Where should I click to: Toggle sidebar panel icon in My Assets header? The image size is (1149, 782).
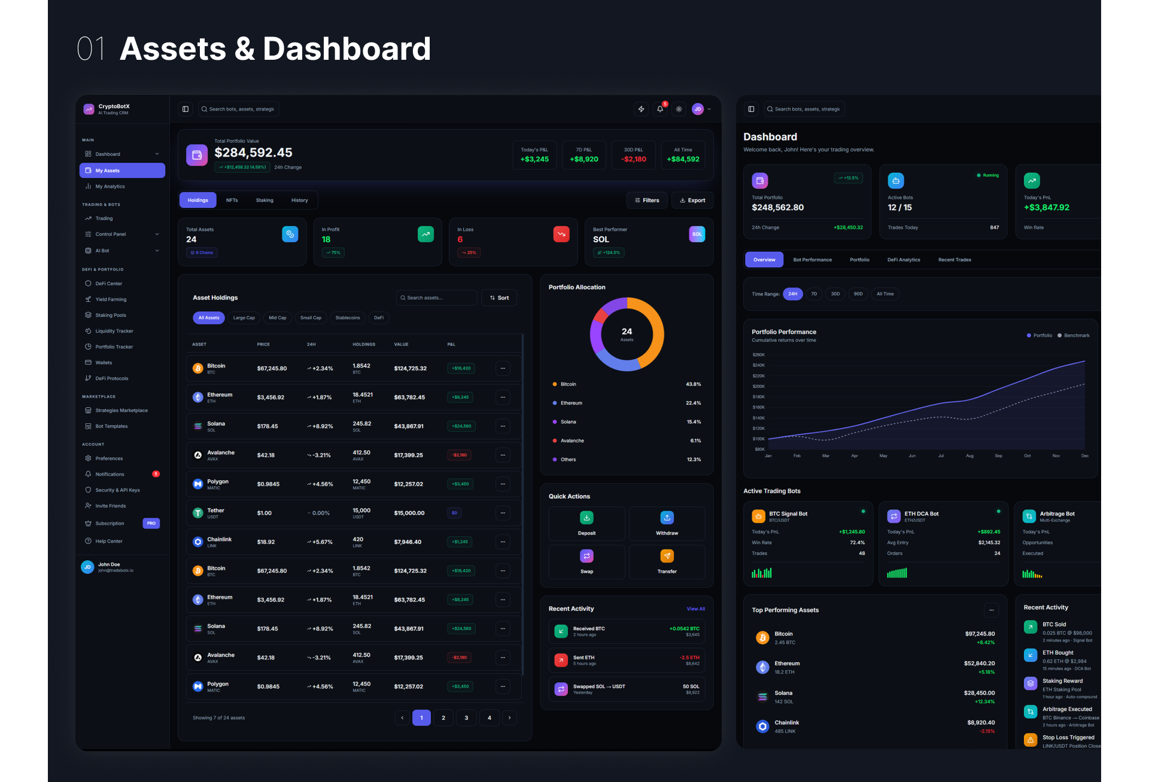point(186,109)
